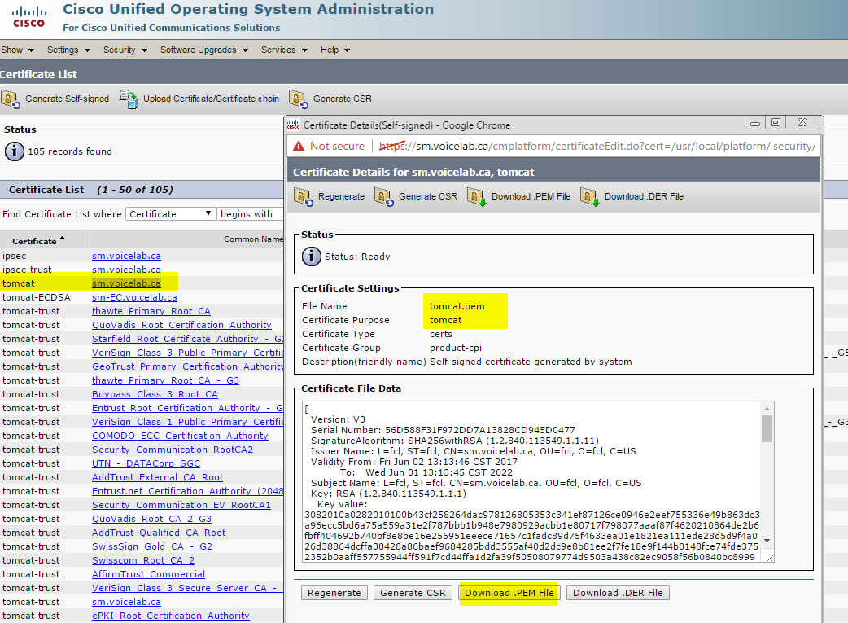Open the Help menu
The width and height of the screenshot is (848, 623).
334,50
